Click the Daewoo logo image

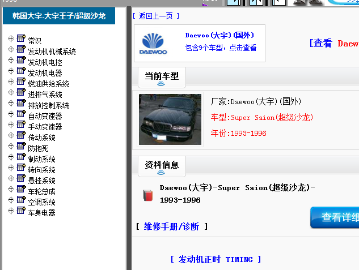pos(153,44)
